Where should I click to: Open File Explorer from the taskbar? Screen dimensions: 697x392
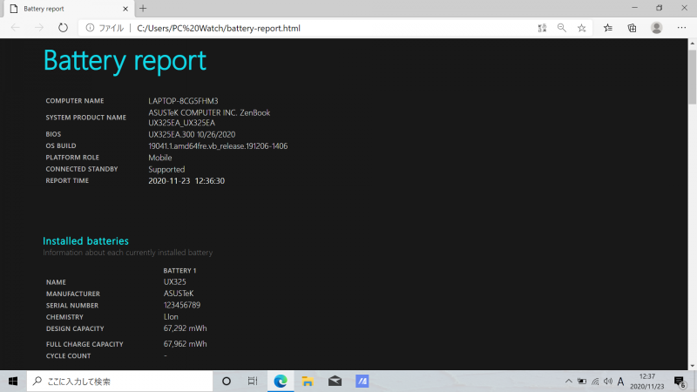click(308, 382)
